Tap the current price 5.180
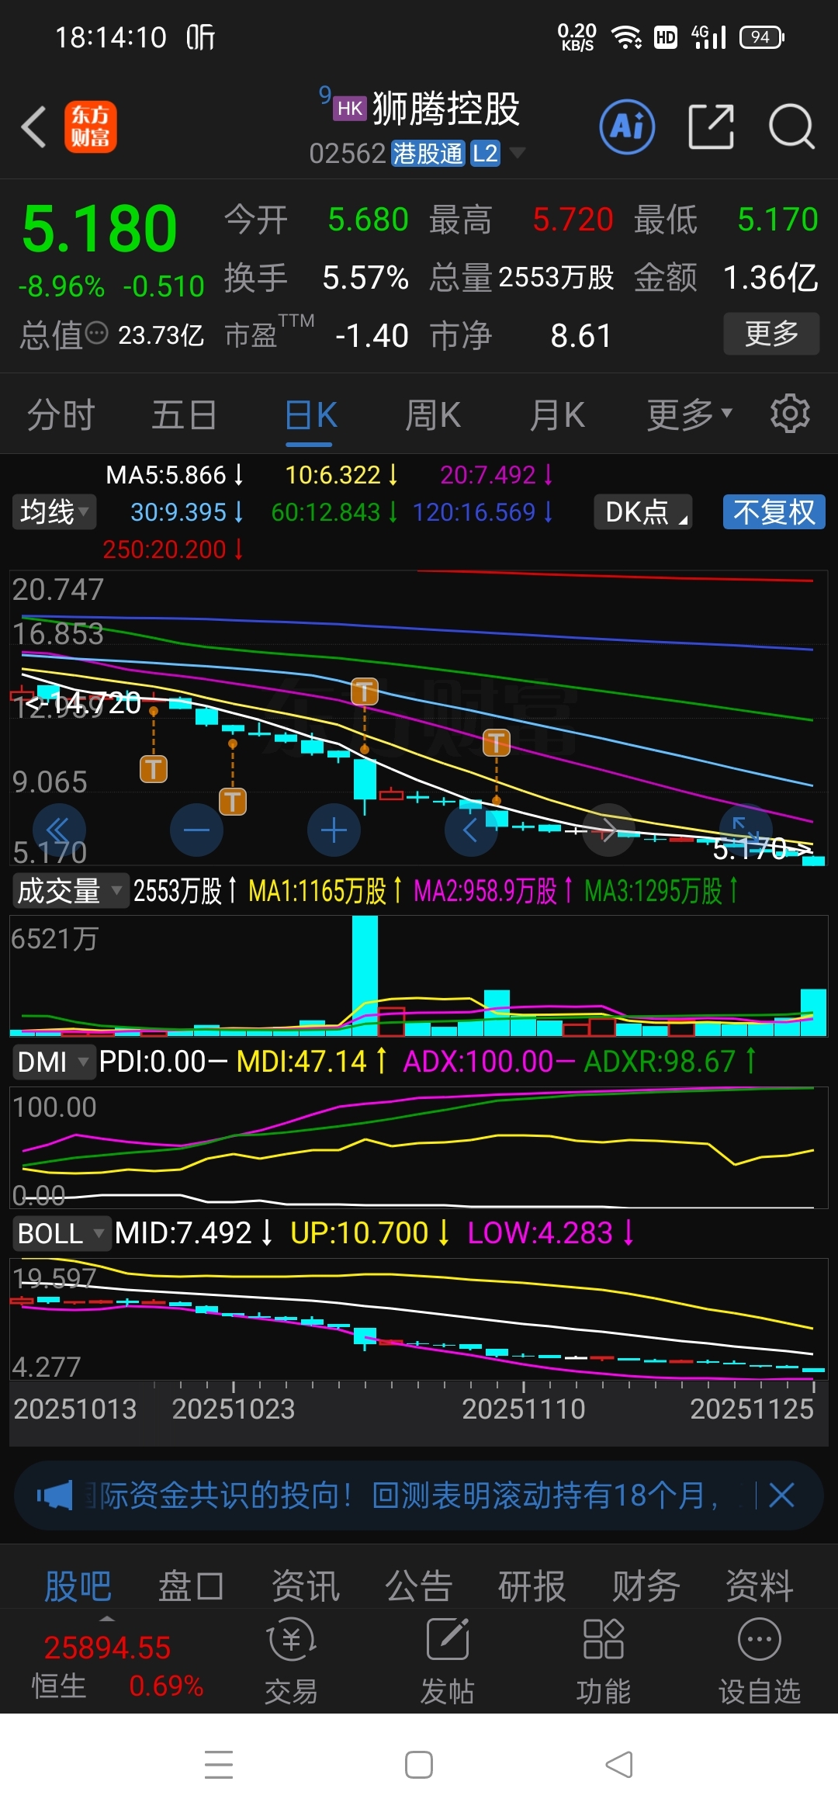Image resolution: width=838 pixels, height=1816 pixels. (x=99, y=229)
